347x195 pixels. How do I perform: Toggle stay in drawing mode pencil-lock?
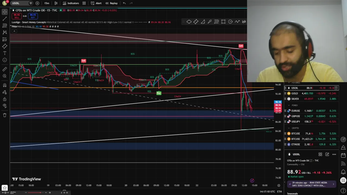[x=5, y=92]
